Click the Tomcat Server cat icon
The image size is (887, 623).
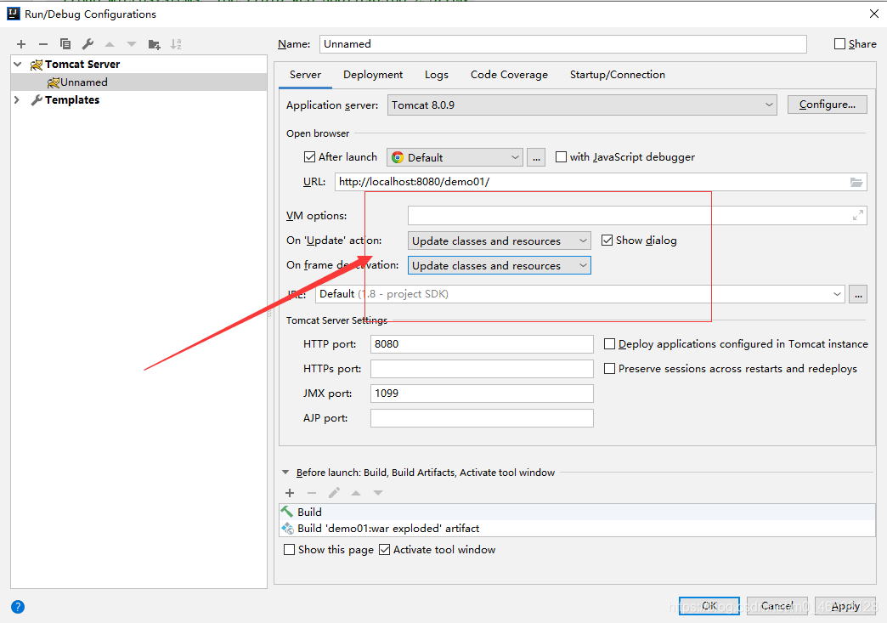[x=37, y=65]
